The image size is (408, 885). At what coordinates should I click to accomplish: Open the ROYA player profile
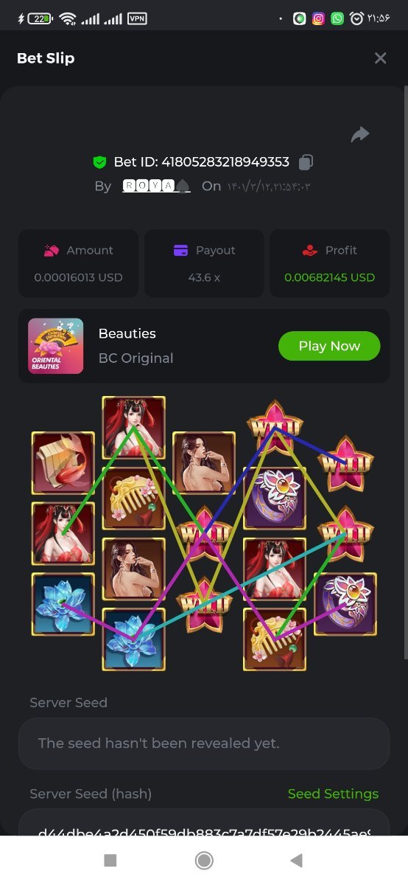156,186
